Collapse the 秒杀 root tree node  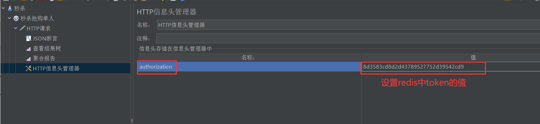(3, 8)
